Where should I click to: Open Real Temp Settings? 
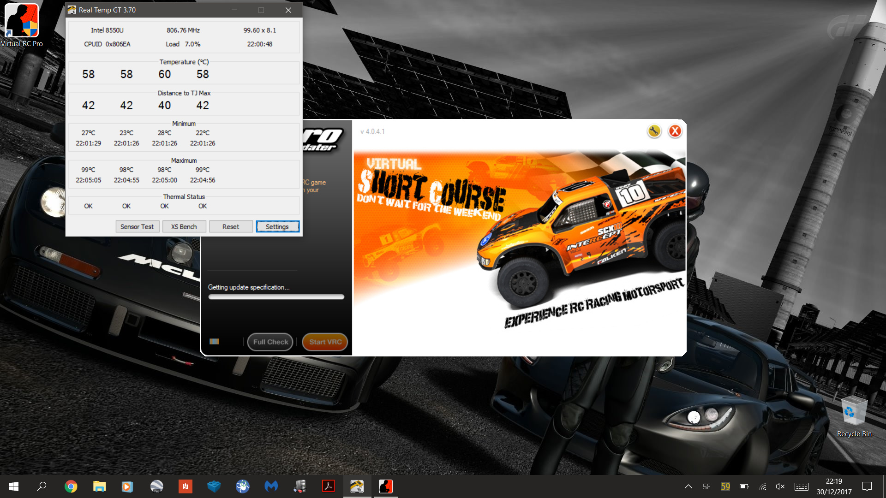(277, 226)
